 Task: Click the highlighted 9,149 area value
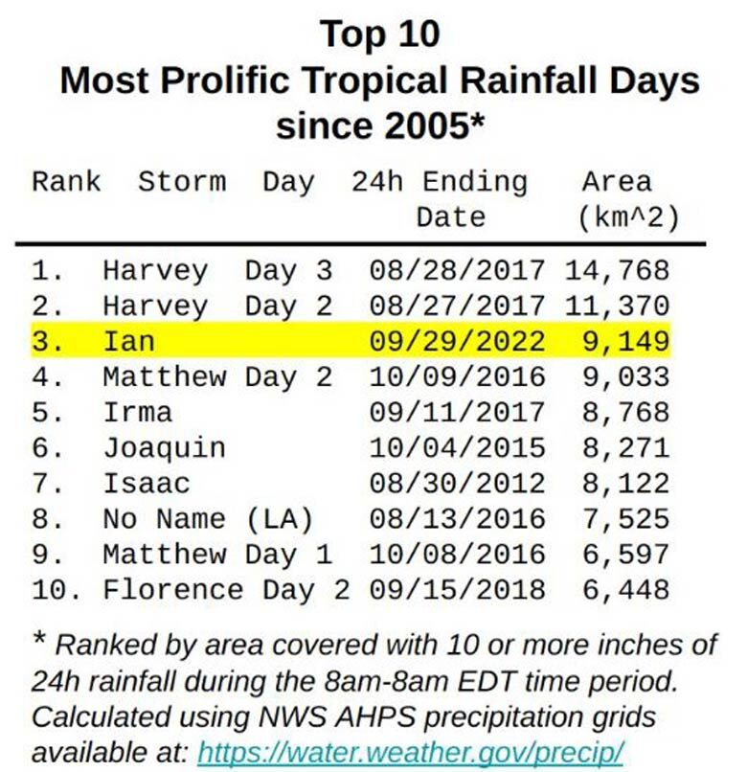tap(625, 341)
